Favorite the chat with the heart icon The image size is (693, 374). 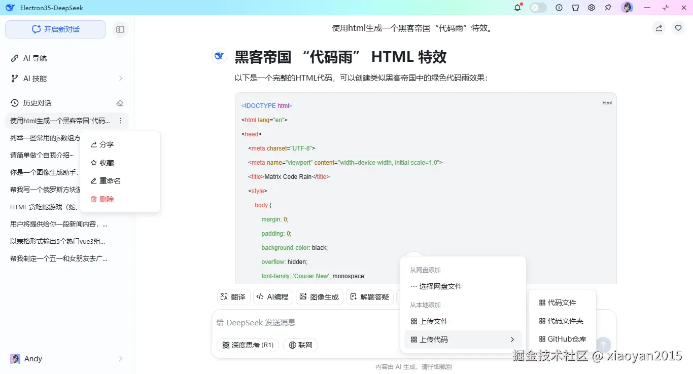click(x=678, y=28)
